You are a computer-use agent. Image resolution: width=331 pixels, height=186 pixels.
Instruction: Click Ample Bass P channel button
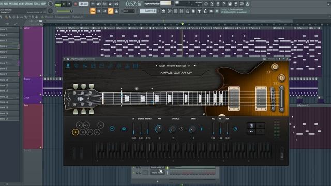[157, 173]
